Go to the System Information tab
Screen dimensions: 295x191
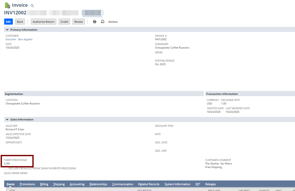(x=177, y=184)
